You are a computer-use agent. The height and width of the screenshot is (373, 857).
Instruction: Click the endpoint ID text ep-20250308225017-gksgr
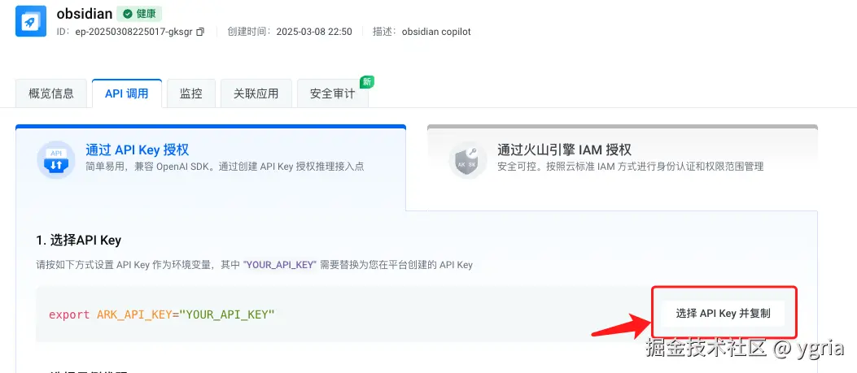[x=134, y=32]
